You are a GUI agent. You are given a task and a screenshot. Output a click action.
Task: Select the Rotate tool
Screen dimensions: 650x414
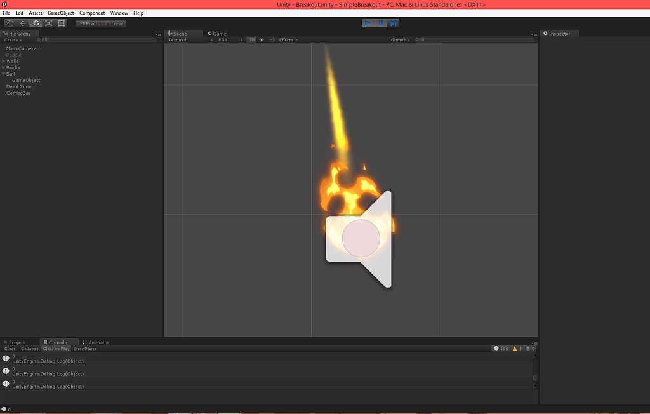click(36, 23)
